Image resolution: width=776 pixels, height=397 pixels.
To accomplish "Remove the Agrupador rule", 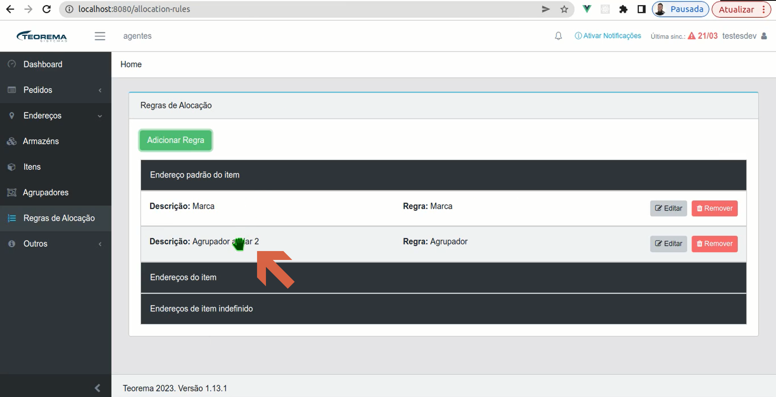I will pos(715,244).
